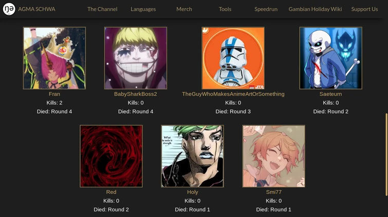Open Red's swirling red avatar
This screenshot has height=217, width=388.
[x=111, y=156]
